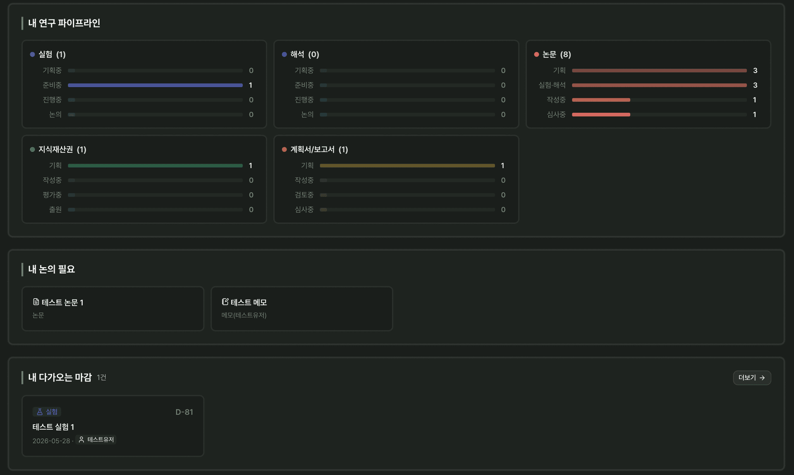The image size is (794, 475).
Task: Open the 테스트 메모 card
Action: [301, 309]
